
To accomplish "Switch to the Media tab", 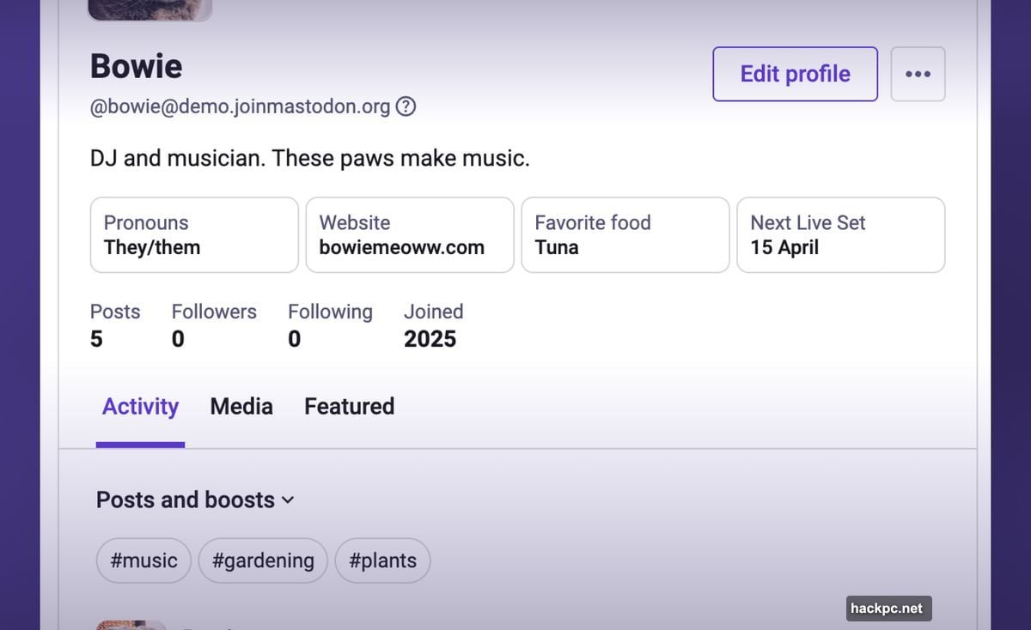I will pos(241,406).
